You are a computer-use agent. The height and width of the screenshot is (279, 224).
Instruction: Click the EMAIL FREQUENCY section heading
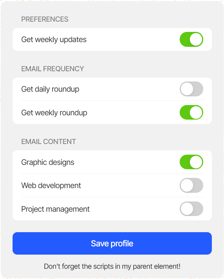tap(53, 69)
